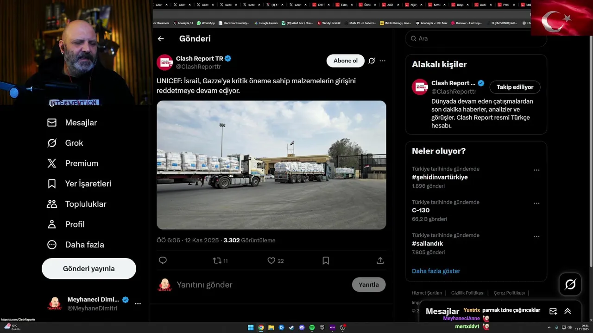Open Grok from the sidebar

[x=65, y=143]
